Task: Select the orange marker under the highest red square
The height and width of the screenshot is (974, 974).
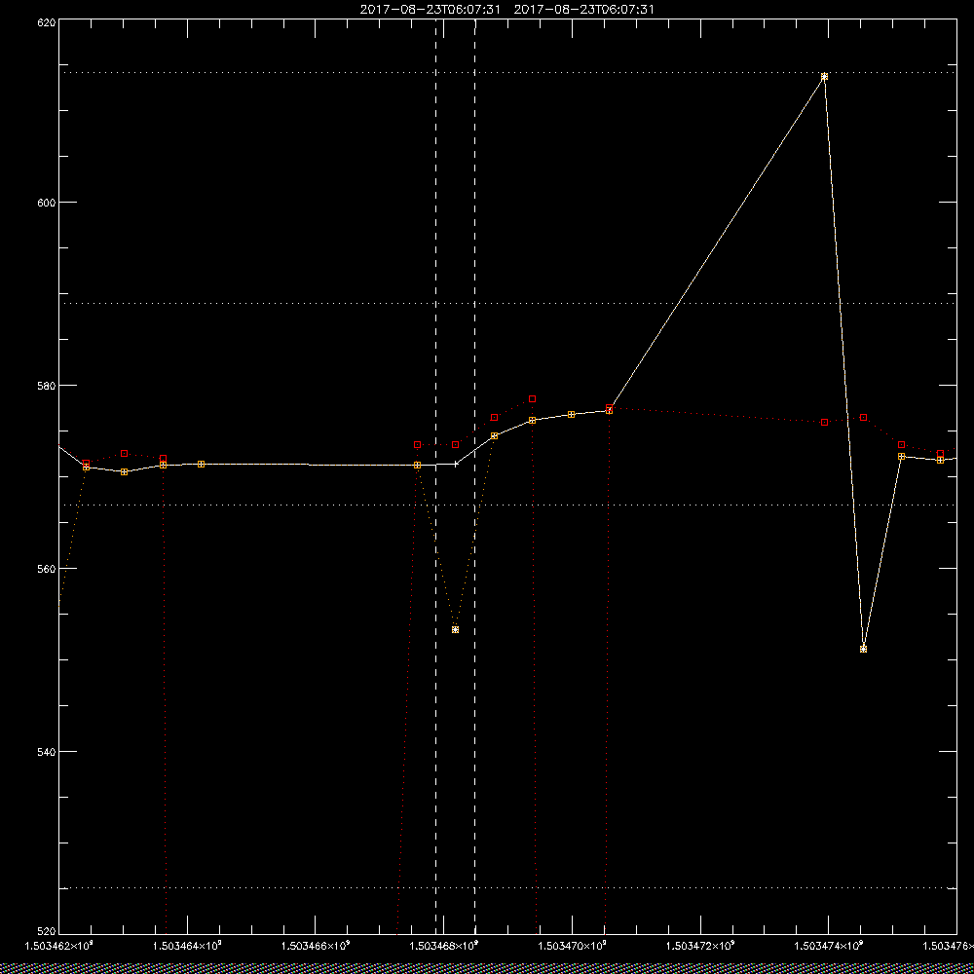Action: coord(533,421)
